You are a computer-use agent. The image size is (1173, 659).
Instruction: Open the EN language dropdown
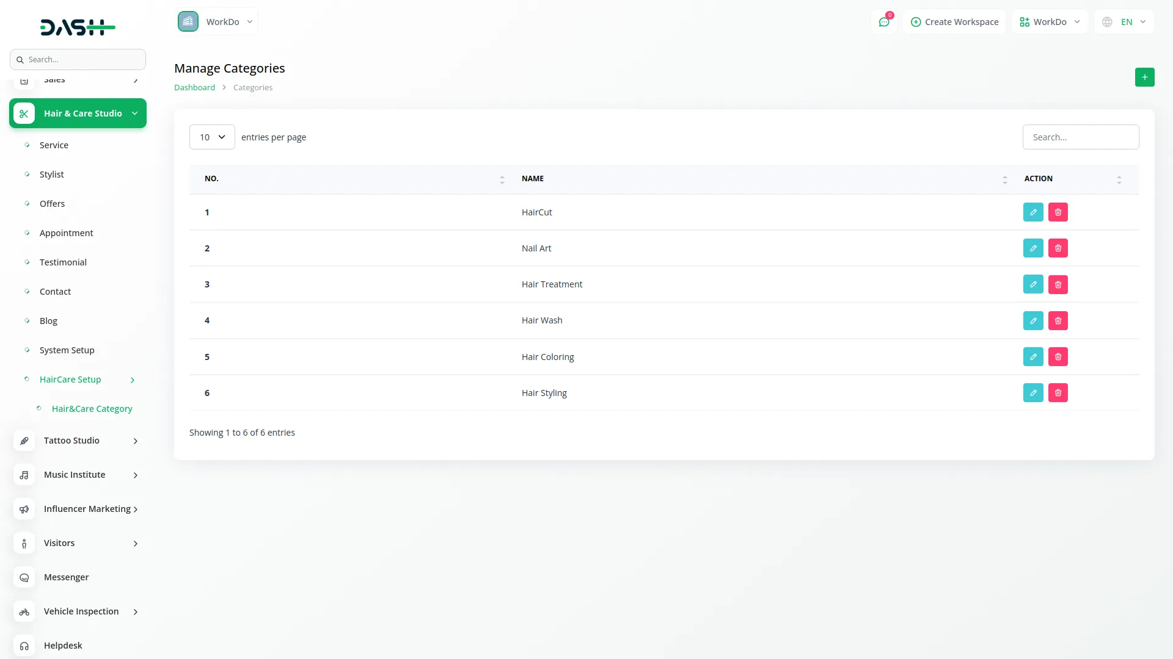point(1125,22)
